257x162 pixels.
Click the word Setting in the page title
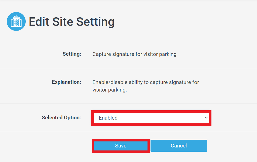click(x=95, y=22)
